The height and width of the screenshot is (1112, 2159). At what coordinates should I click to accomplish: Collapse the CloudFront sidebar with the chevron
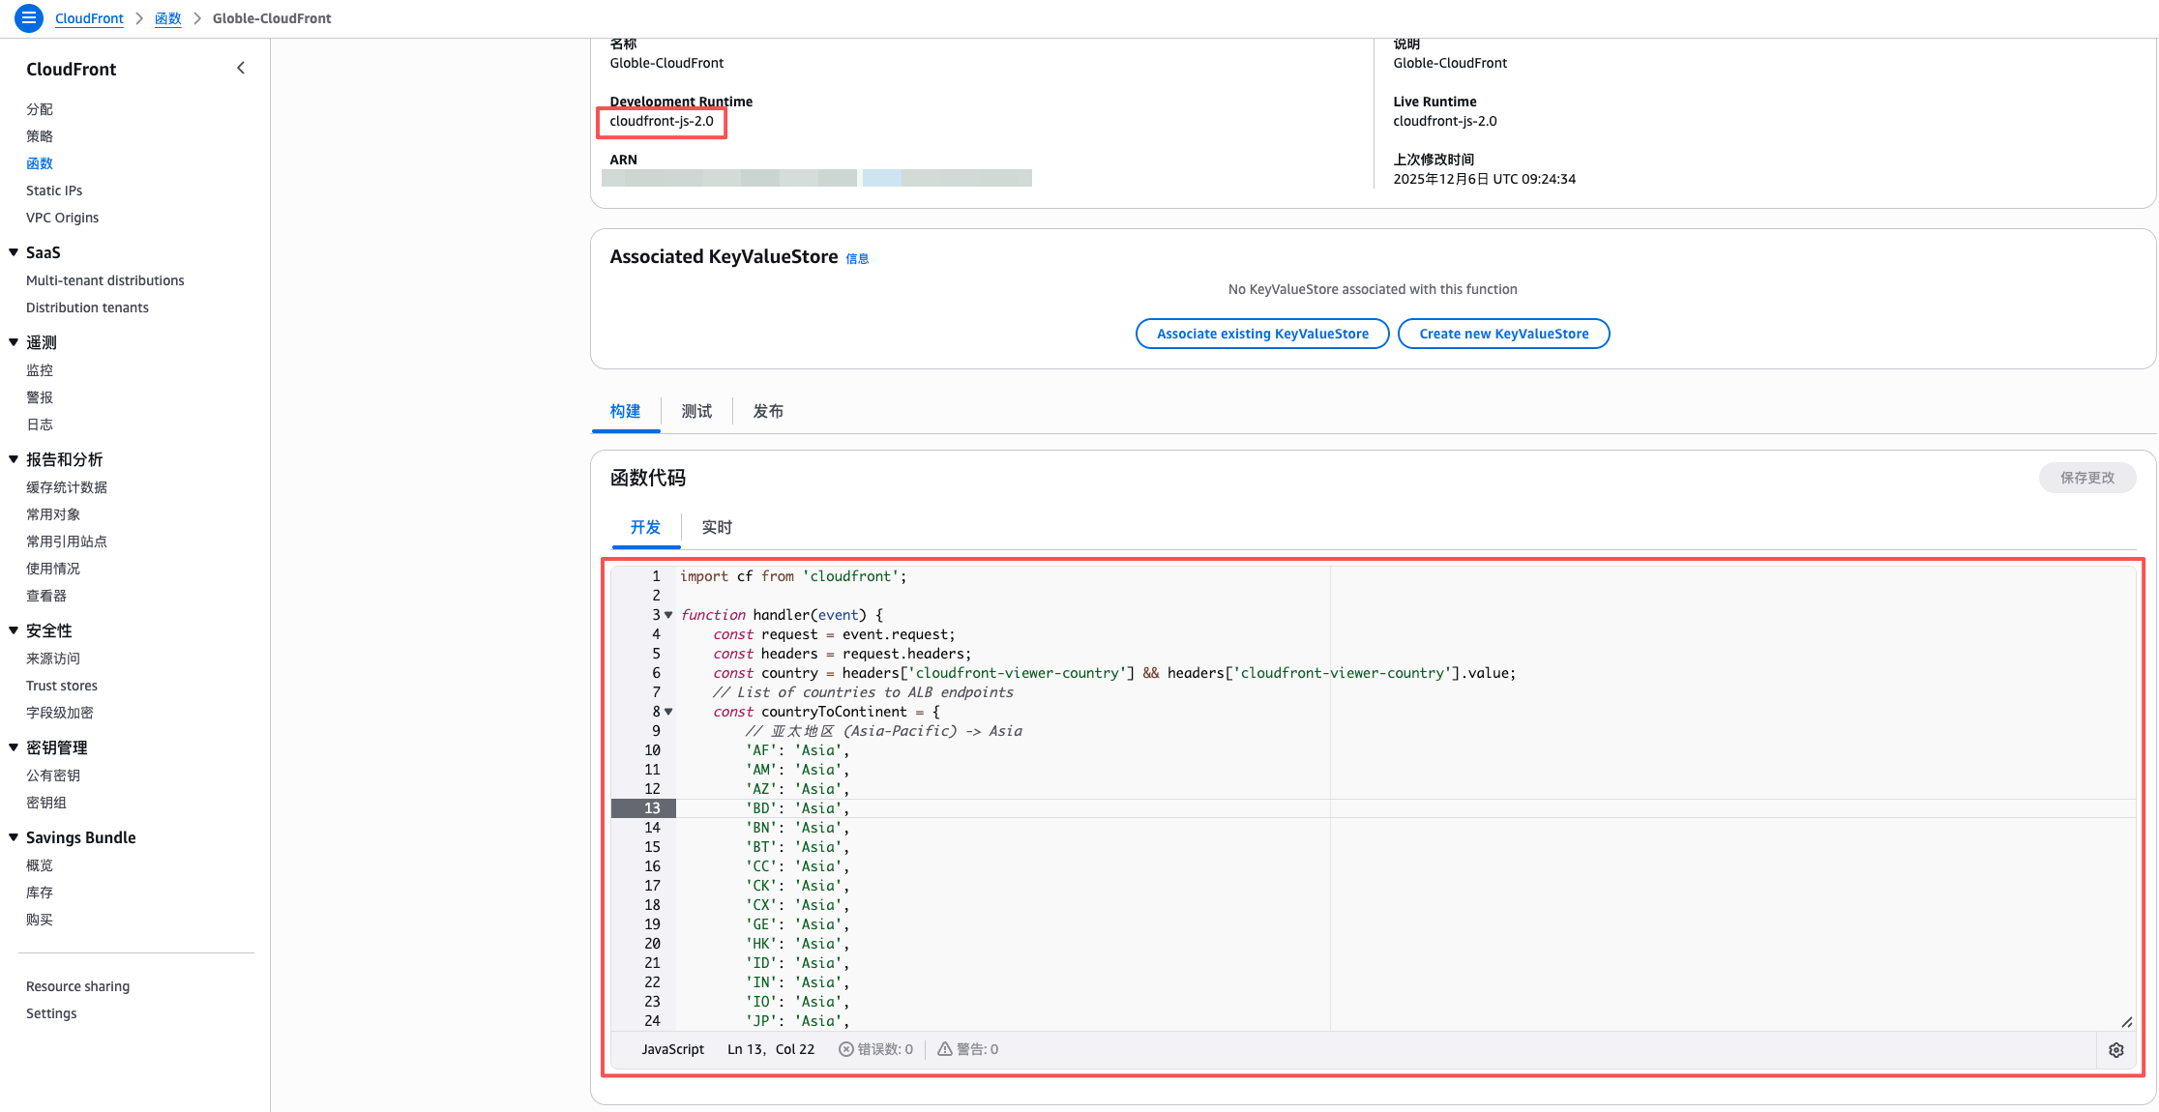pyautogui.click(x=241, y=68)
